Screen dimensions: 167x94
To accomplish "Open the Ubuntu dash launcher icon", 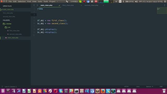I will [3, 91].
